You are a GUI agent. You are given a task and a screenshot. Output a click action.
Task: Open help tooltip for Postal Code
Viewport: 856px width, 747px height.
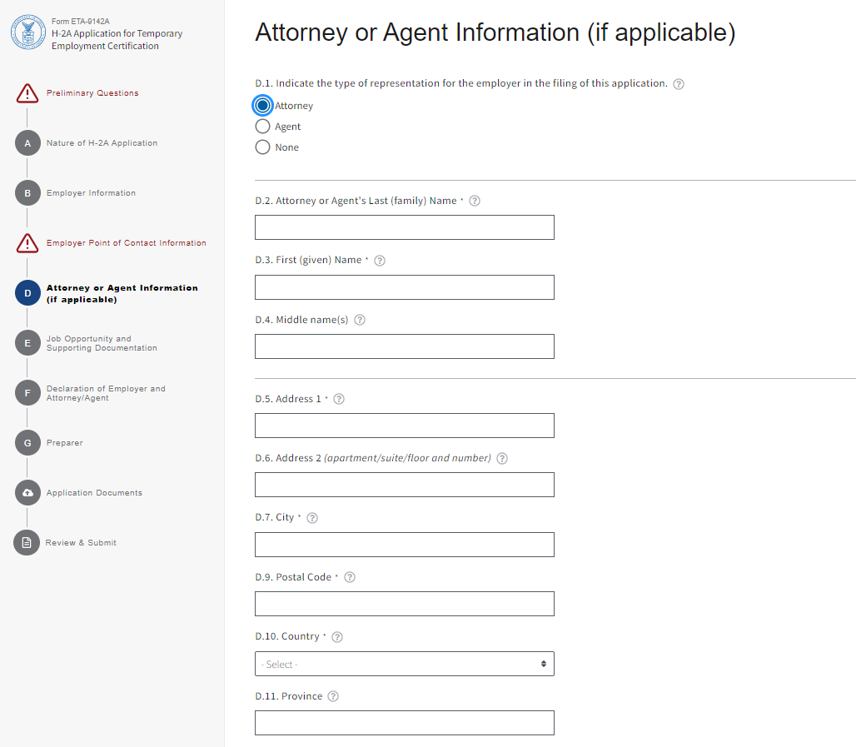(x=350, y=577)
